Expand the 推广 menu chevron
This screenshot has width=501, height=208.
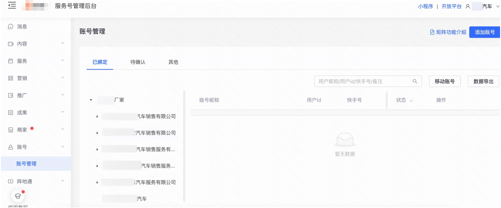pos(63,95)
